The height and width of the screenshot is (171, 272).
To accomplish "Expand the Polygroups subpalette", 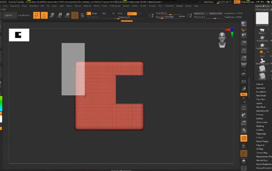I will pos(260,133).
